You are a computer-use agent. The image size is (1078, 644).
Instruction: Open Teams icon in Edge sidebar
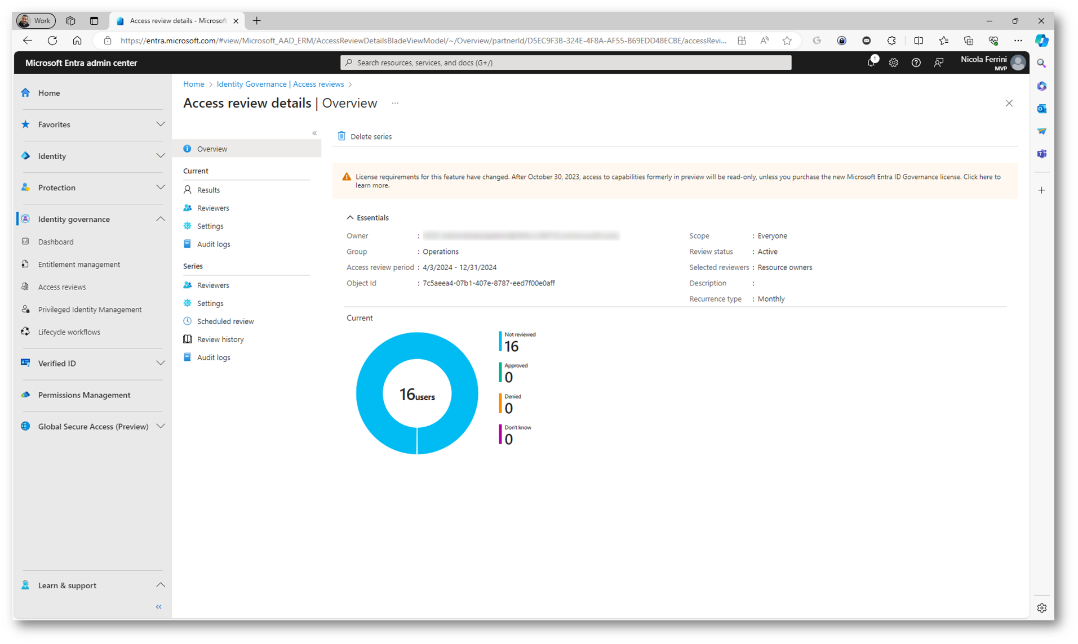tap(1041, 154)
